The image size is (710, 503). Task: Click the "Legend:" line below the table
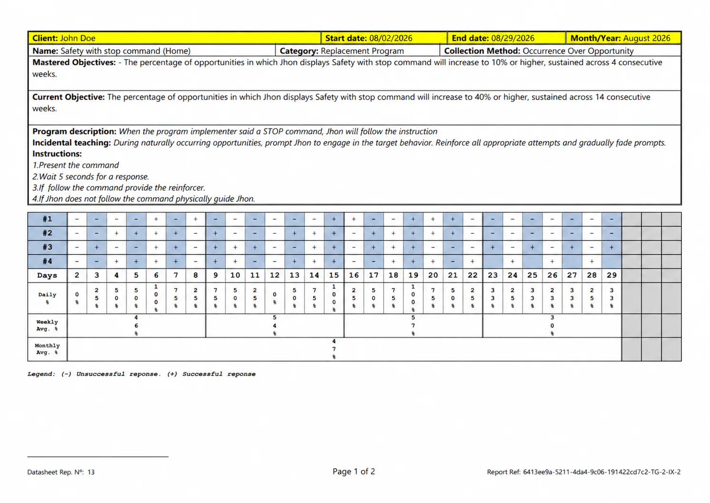(142, 374)
